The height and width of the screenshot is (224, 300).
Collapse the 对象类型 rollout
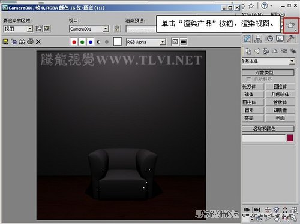(268, 72)
